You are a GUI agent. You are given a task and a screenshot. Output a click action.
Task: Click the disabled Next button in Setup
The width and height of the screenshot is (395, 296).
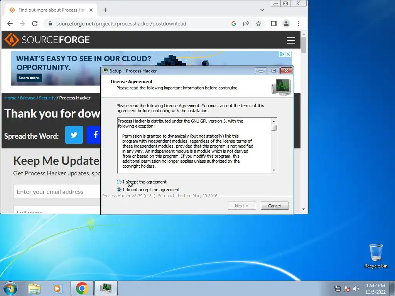click(x=242, y=206)
